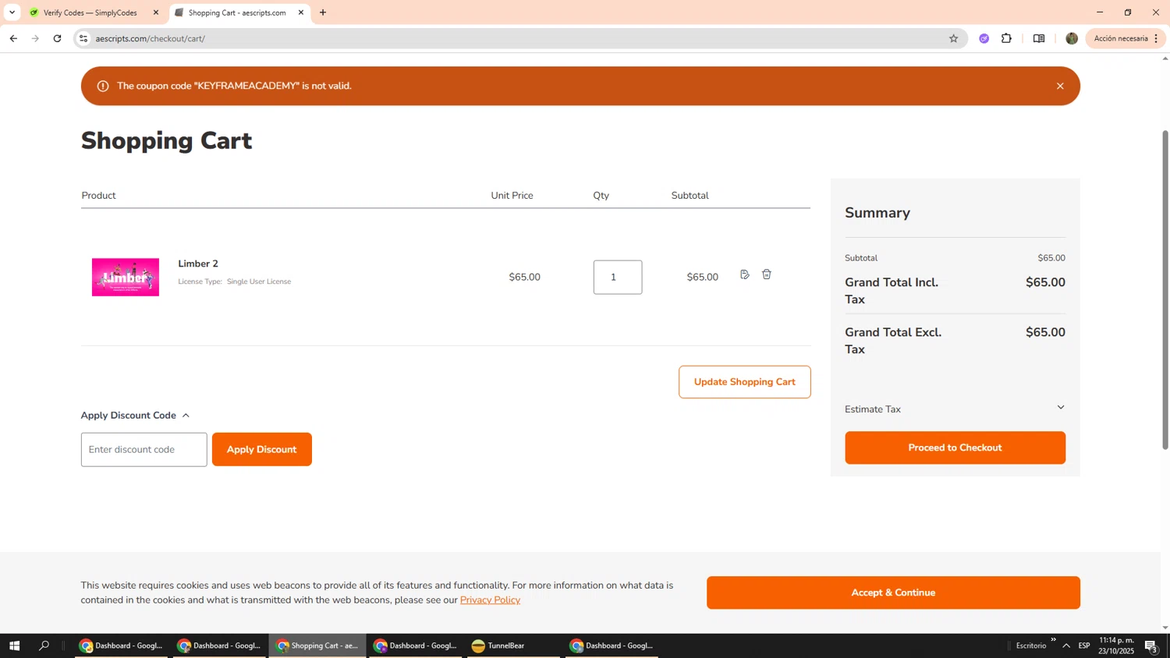Viewport: 1170px width, 658px height.
Task: Switch to Shopping Cart taskbar window
Action: (317, 646)
